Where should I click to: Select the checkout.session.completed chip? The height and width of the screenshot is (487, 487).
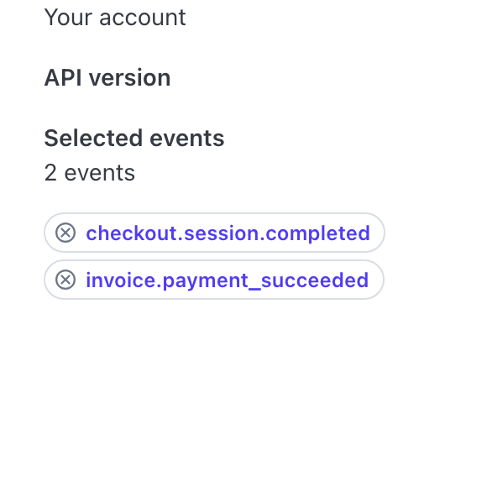tap(215, 233)
